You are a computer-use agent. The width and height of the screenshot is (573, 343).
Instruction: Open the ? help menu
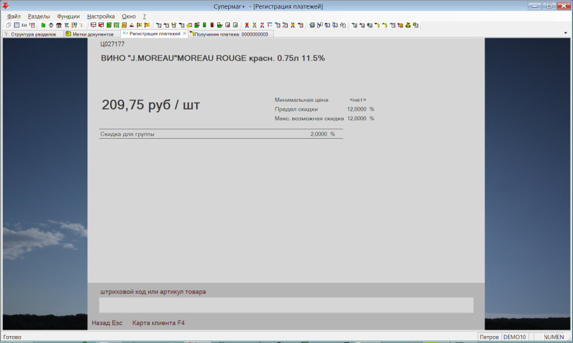click(145, 17)
